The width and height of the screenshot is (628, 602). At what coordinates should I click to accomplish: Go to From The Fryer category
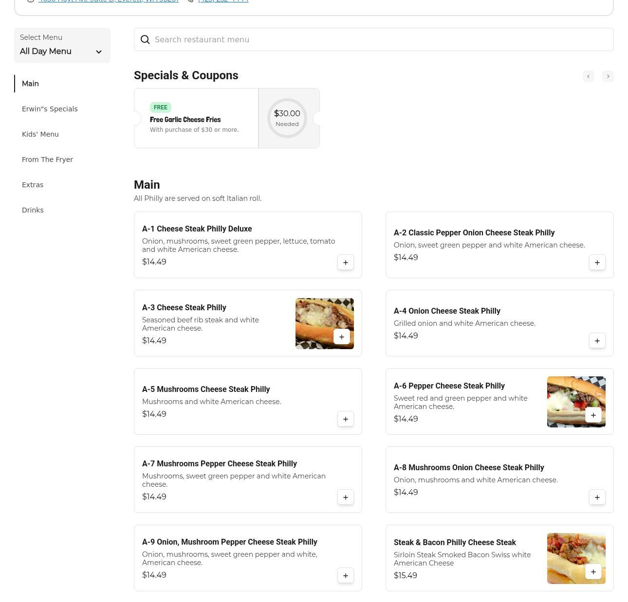(47, 159)
